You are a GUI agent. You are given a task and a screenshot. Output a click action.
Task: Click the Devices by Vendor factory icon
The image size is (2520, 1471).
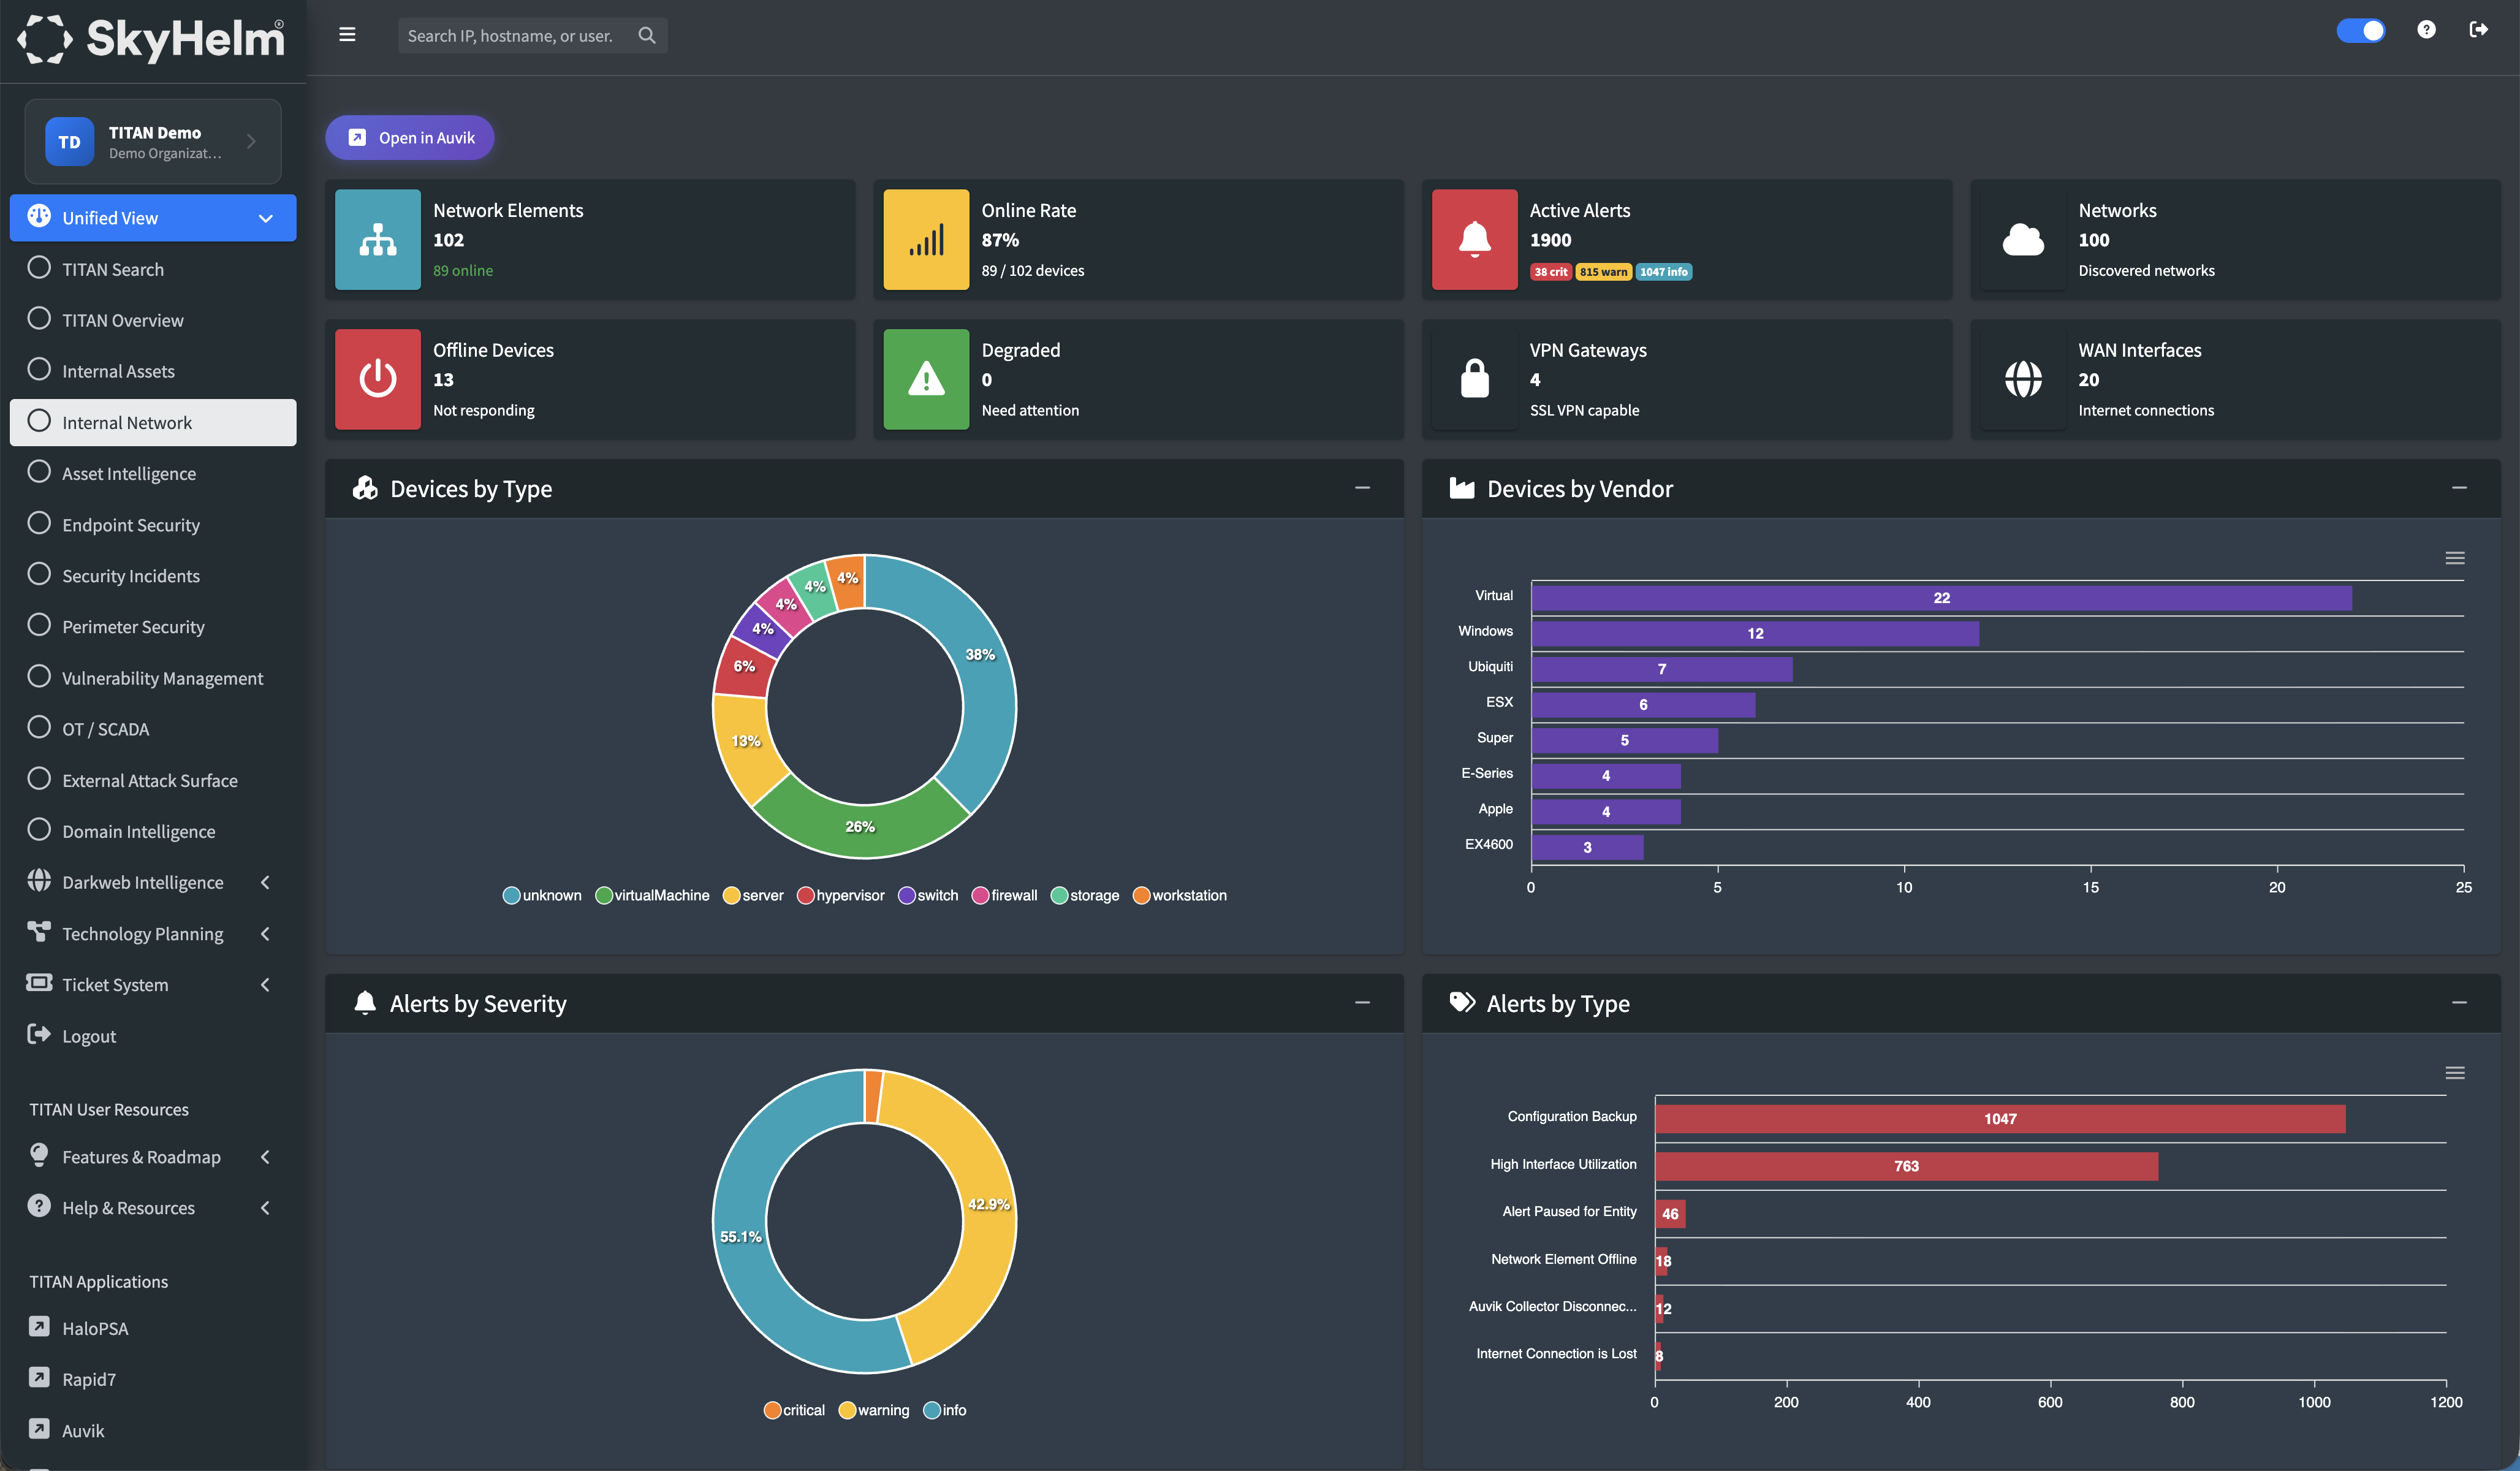pos(1462,488)
